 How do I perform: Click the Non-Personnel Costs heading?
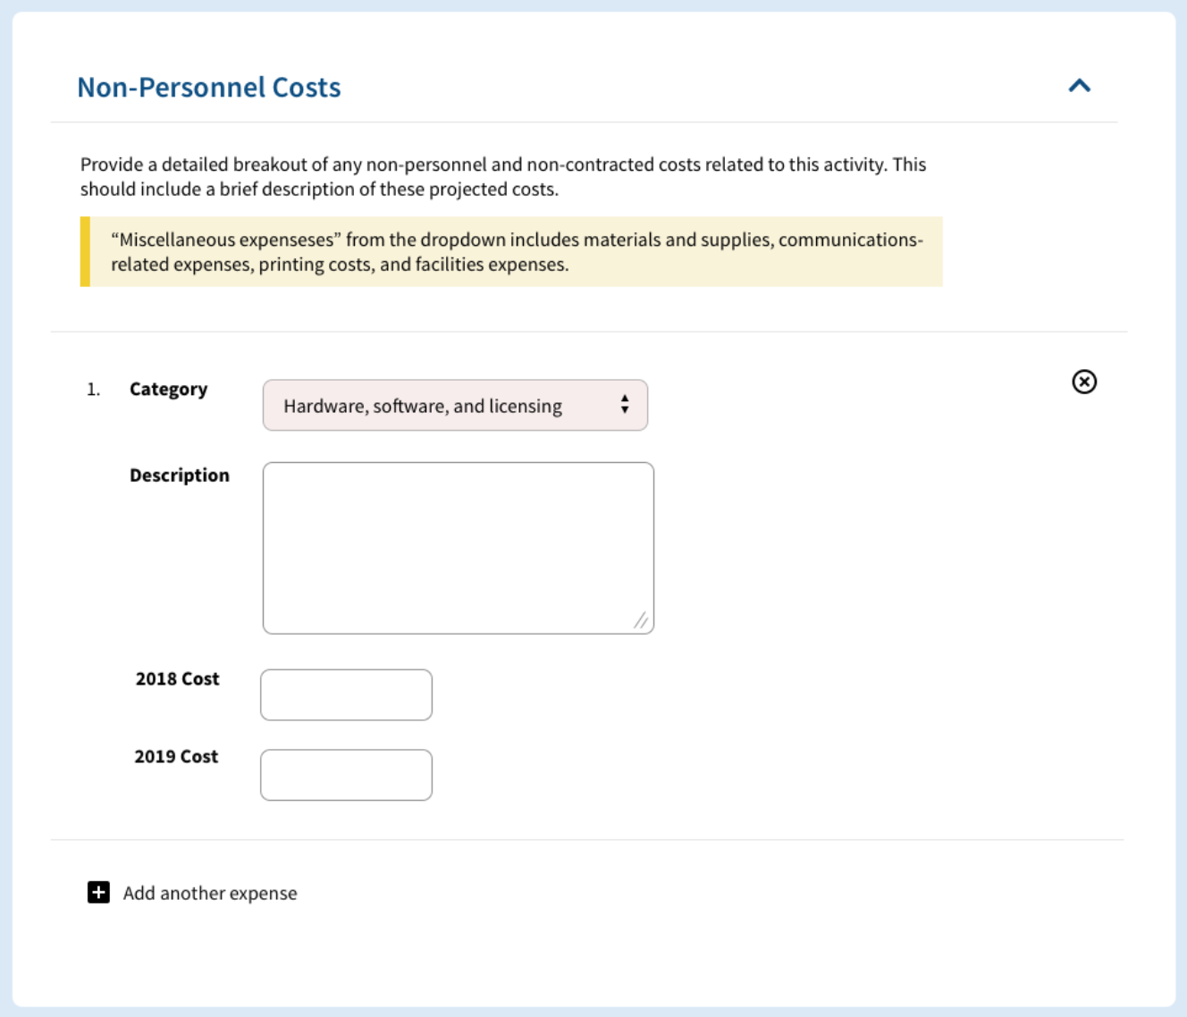coord(208,87)
